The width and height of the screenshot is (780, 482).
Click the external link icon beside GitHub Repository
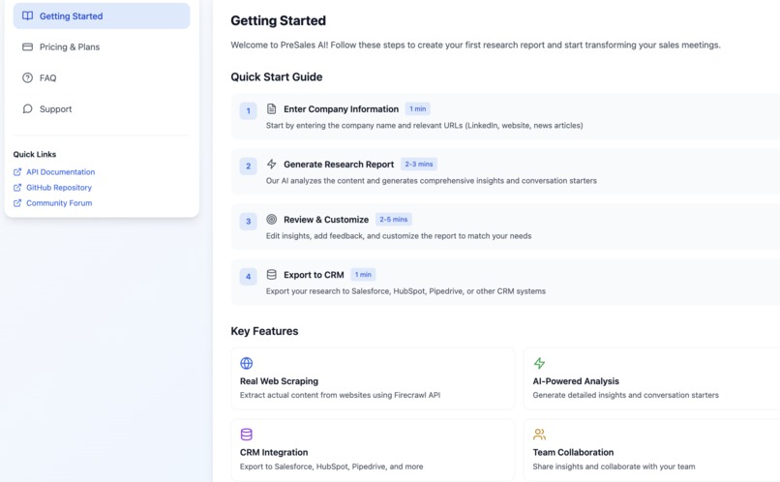tap(17, 188)
